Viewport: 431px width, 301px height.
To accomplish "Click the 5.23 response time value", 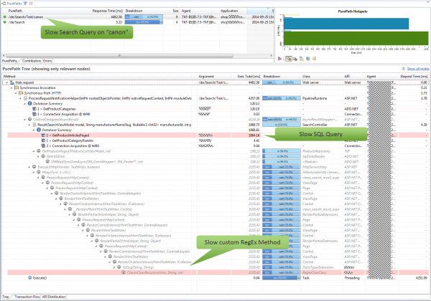I will click(x=119, y=22).
